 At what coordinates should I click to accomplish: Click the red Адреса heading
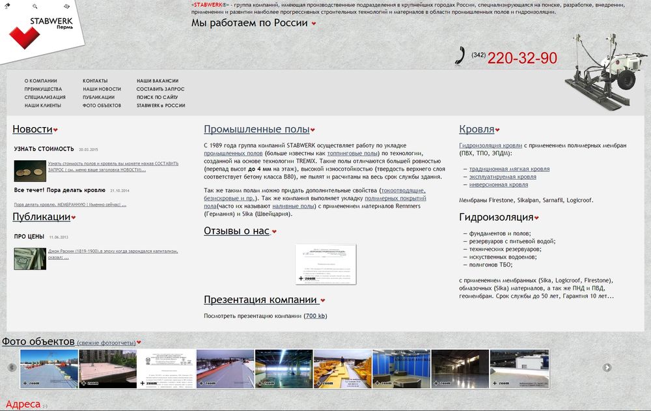click(x=23, y=404)
